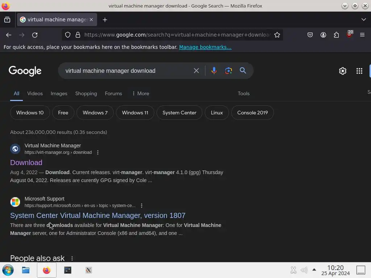Open uBlock extension with badge 20
The image size is (371, 278).
(x=350, y=34)
